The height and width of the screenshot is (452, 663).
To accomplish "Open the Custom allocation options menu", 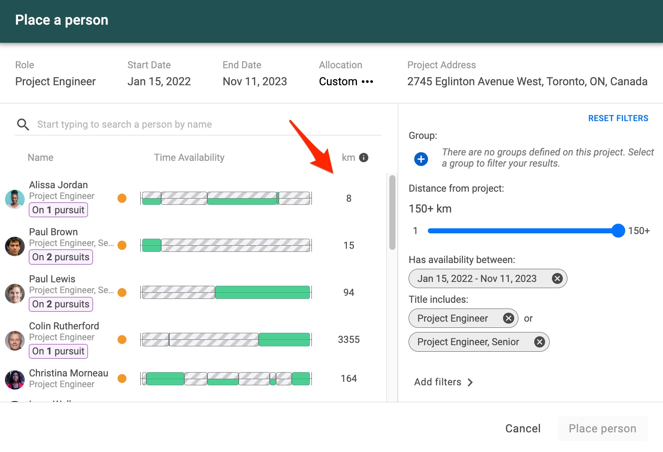I will (367, 82).
